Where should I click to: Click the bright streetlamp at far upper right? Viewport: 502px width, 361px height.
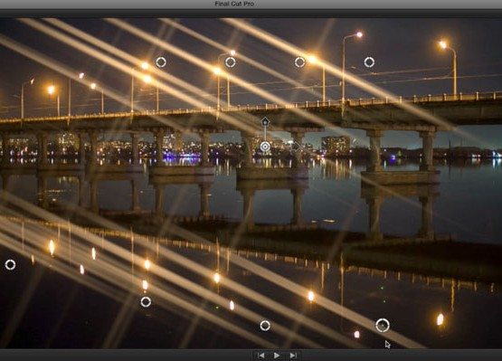[443, 44]
